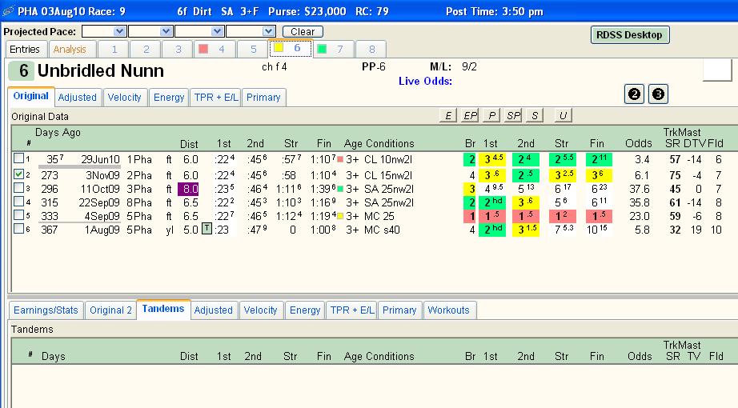
Task: Click the E running style button
Action: (x=448, y=116)
